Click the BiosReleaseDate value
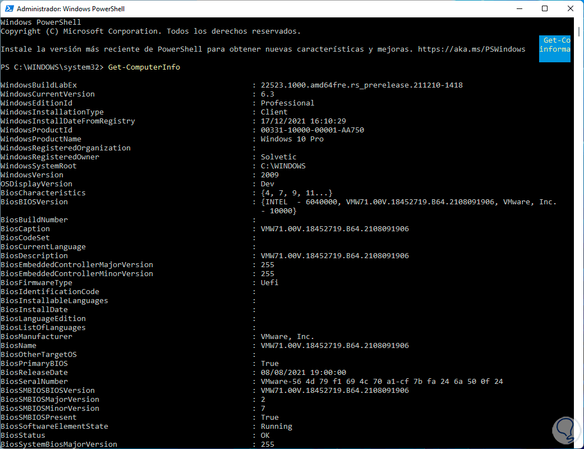The height and width of the screenshot is (449, 584). (x=303, y=373)
